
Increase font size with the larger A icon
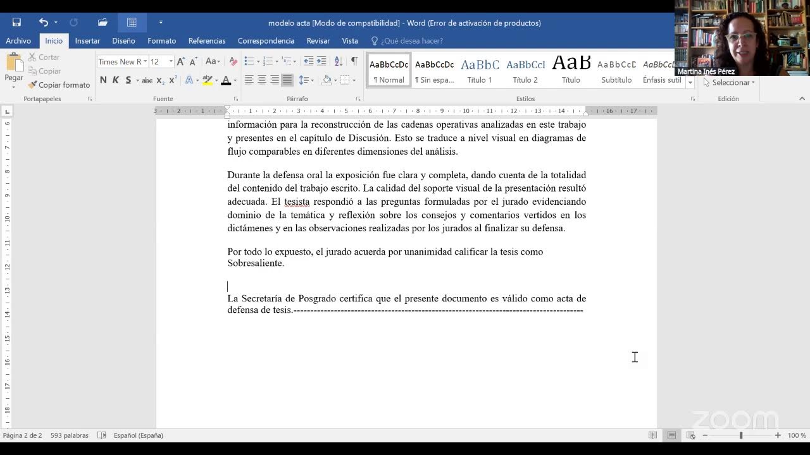point(181,61)
